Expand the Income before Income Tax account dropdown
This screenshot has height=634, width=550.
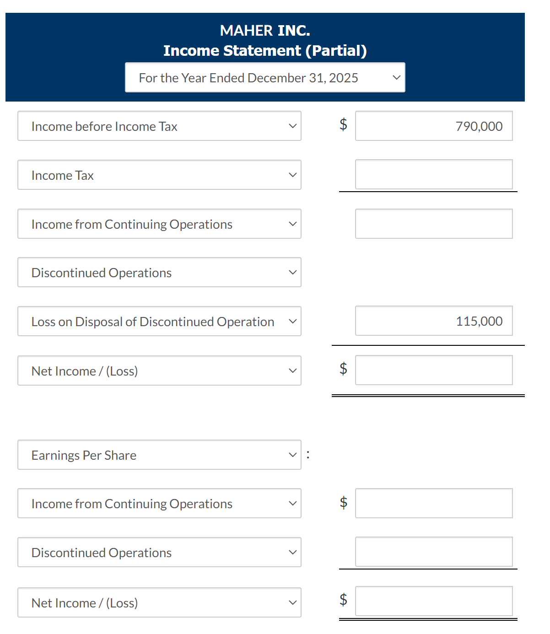(292, 126)
